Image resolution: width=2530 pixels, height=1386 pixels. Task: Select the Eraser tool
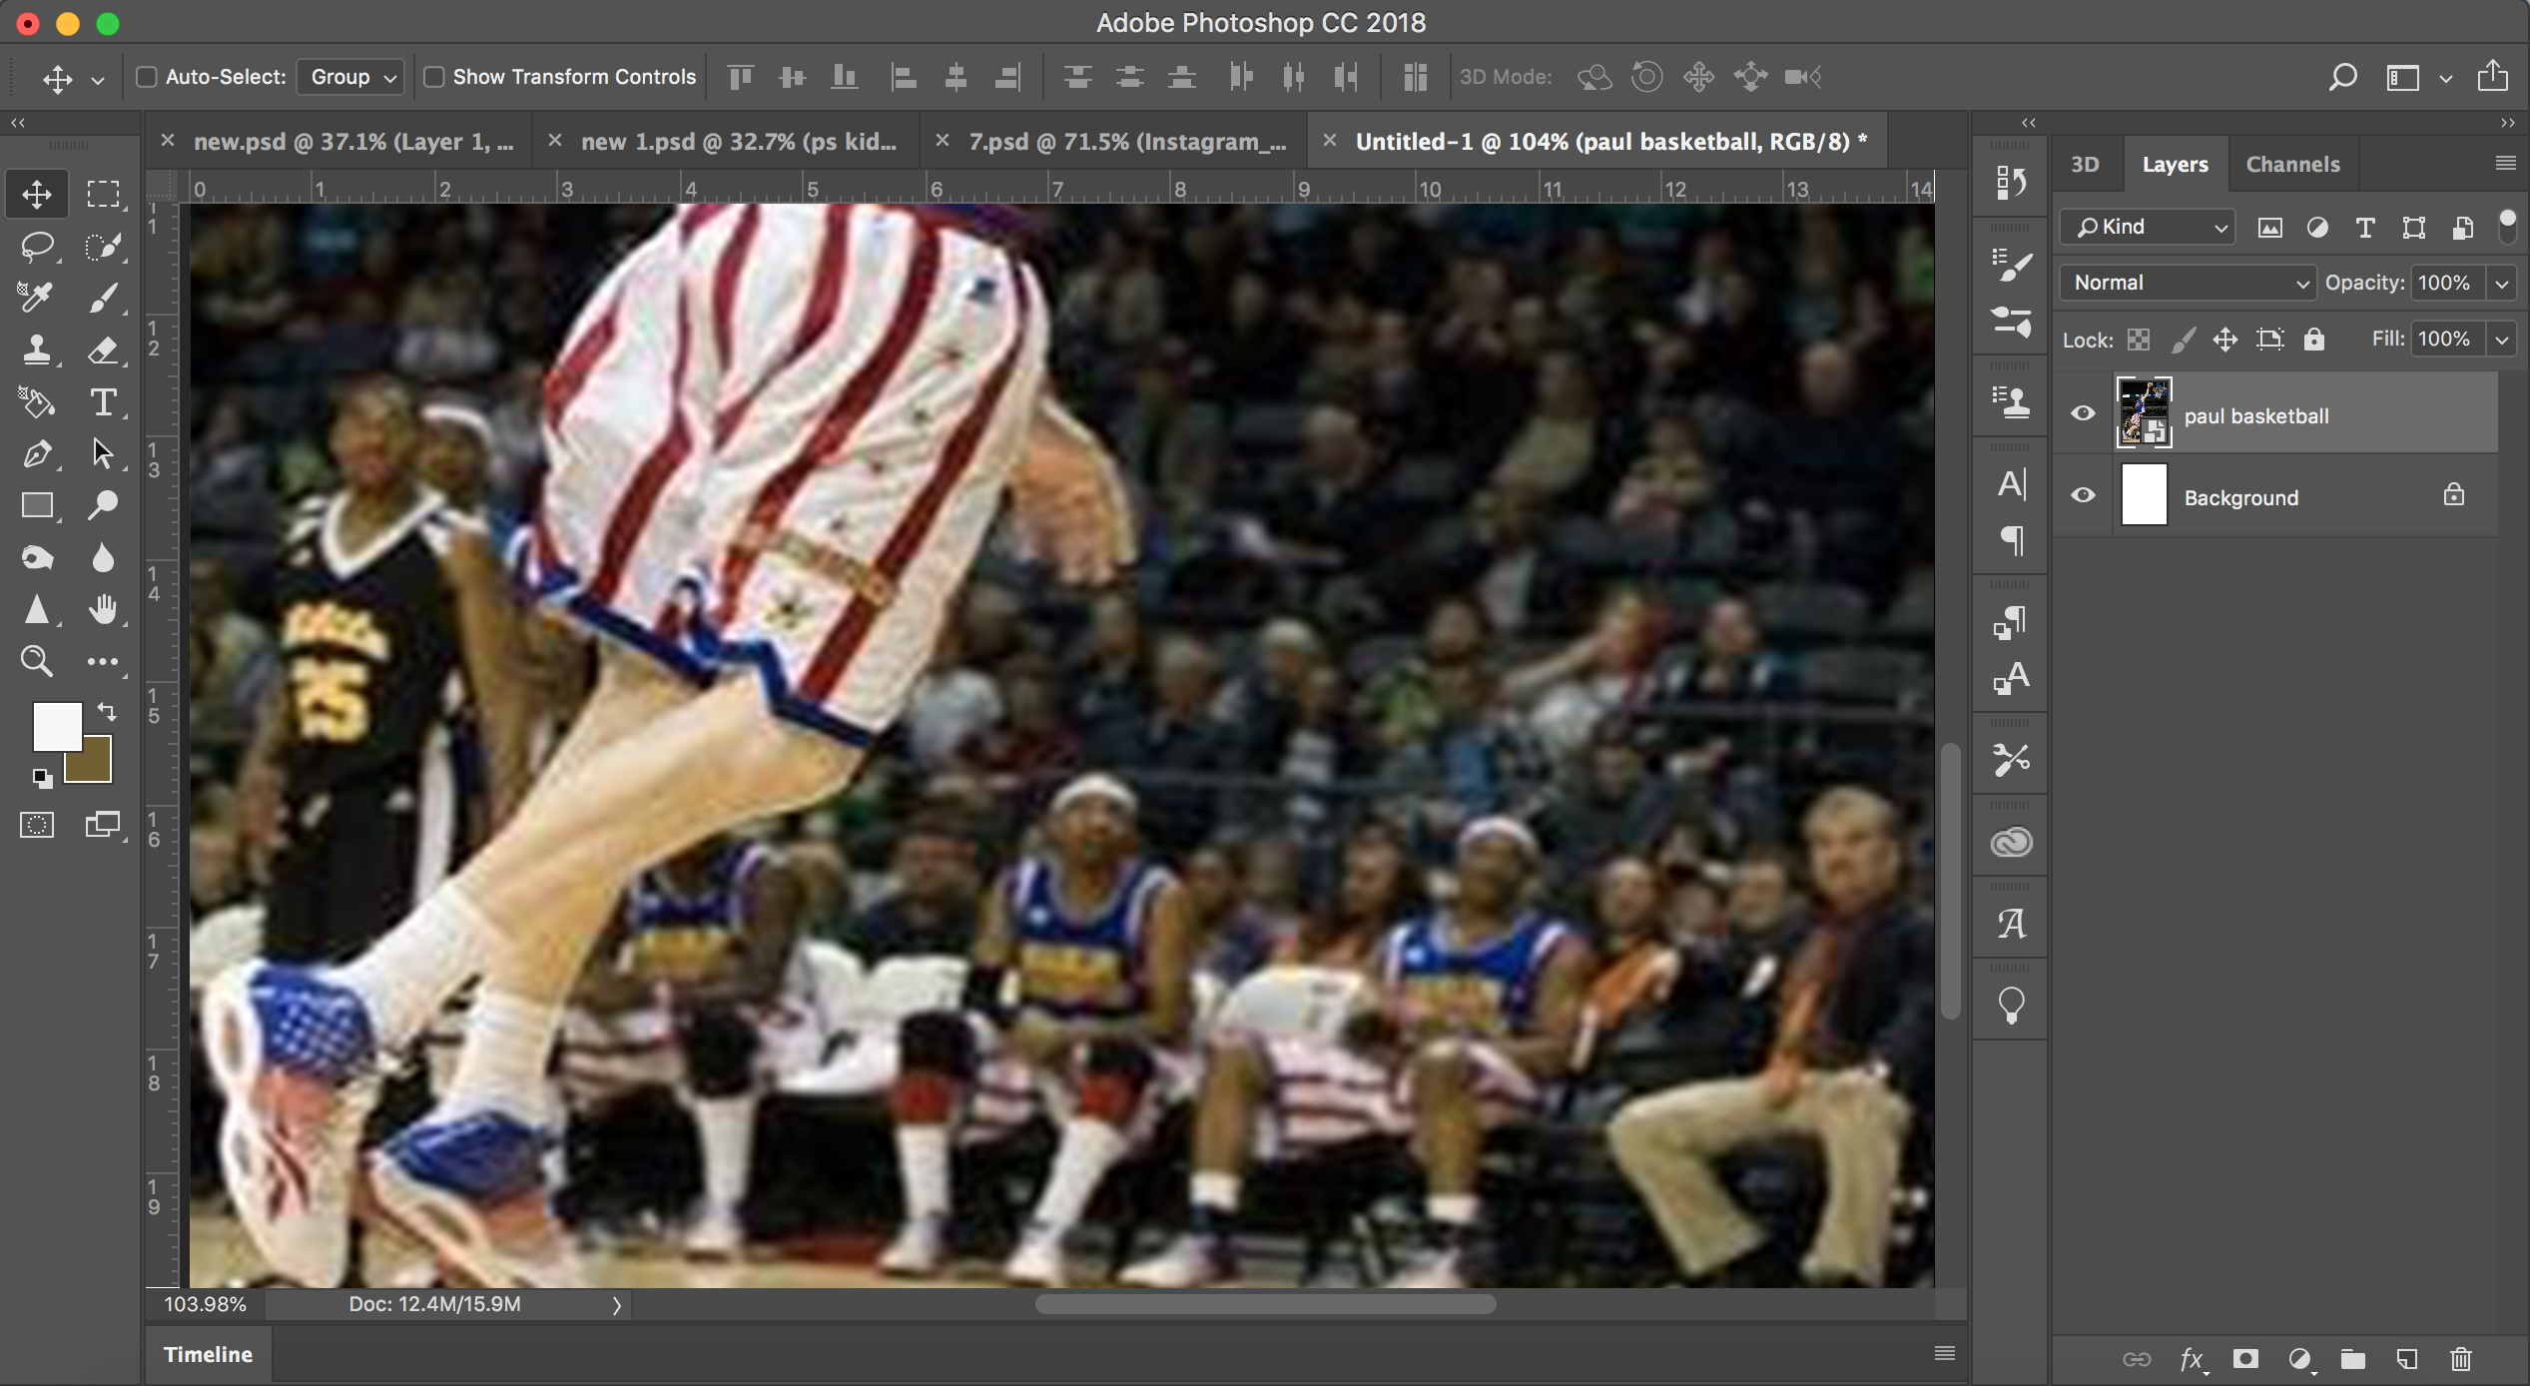point(103,349)
